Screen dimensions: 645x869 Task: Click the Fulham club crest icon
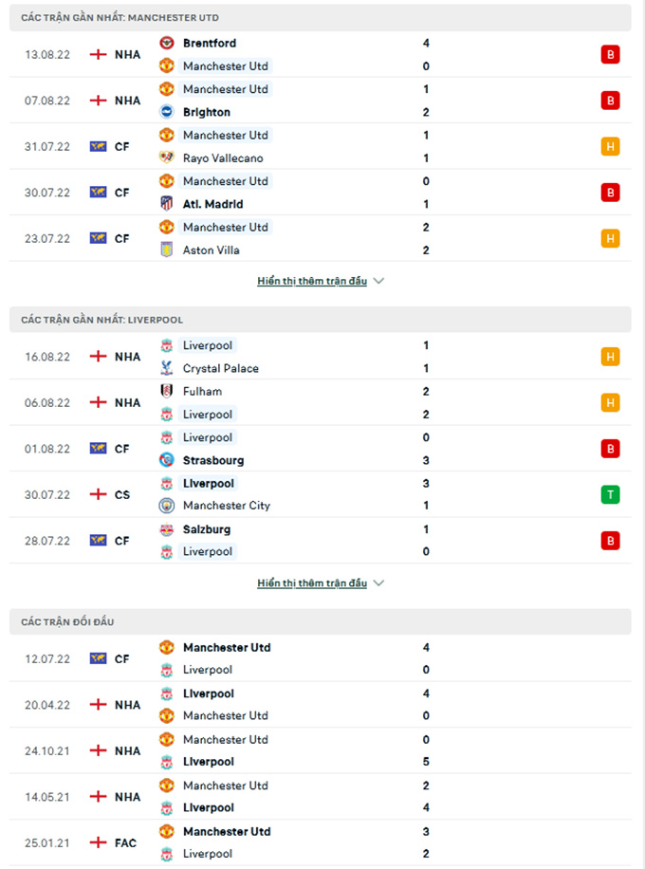167,391
